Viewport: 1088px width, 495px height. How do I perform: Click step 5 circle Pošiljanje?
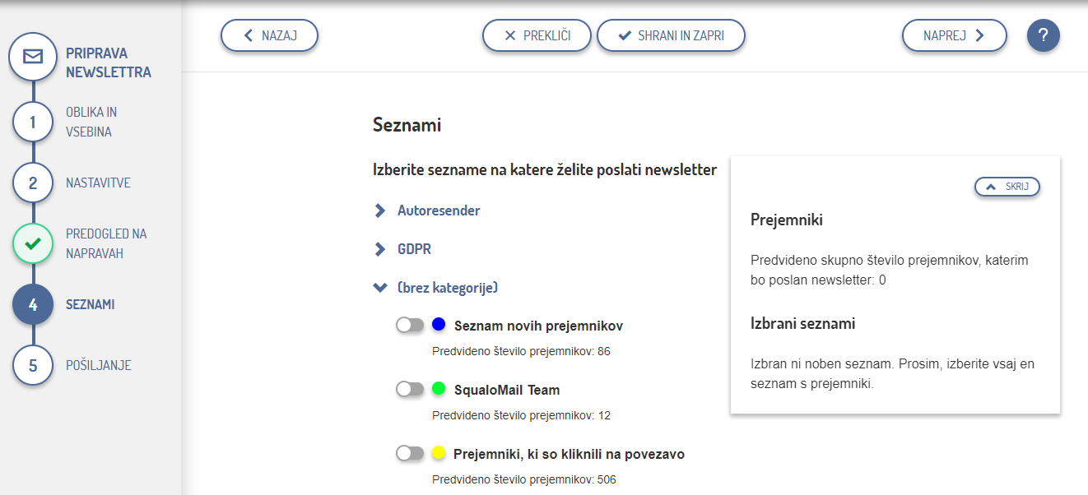[33, 365]
